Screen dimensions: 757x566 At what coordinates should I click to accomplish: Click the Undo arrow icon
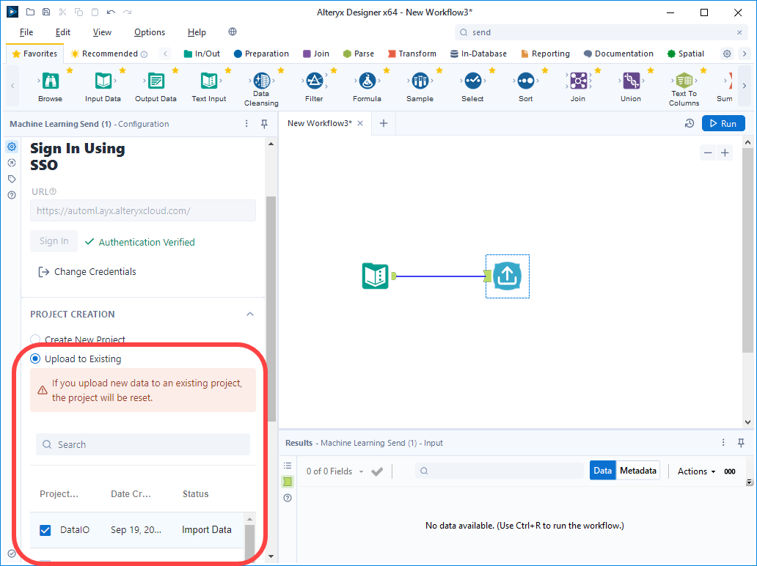click(111, 12)
